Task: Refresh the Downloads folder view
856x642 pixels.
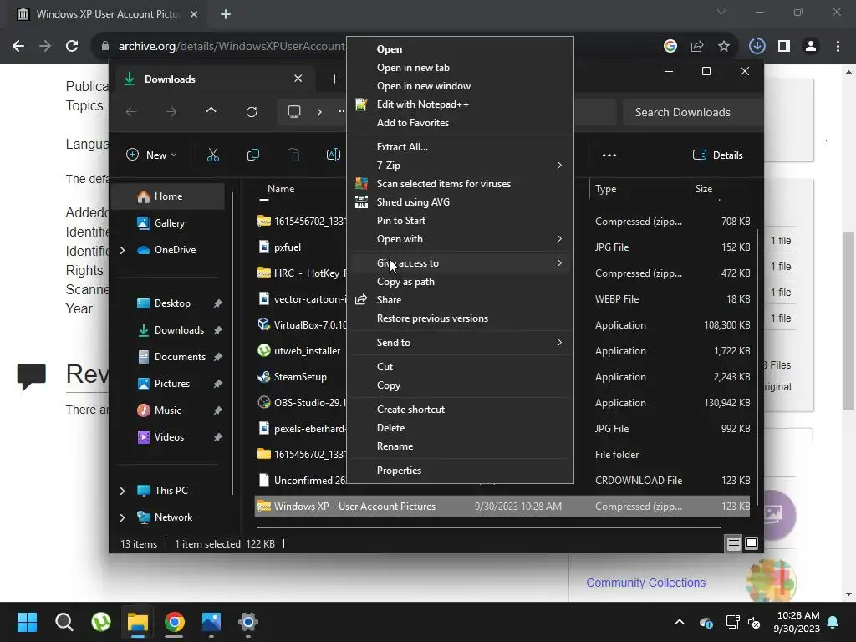Action: pos(251,112)
